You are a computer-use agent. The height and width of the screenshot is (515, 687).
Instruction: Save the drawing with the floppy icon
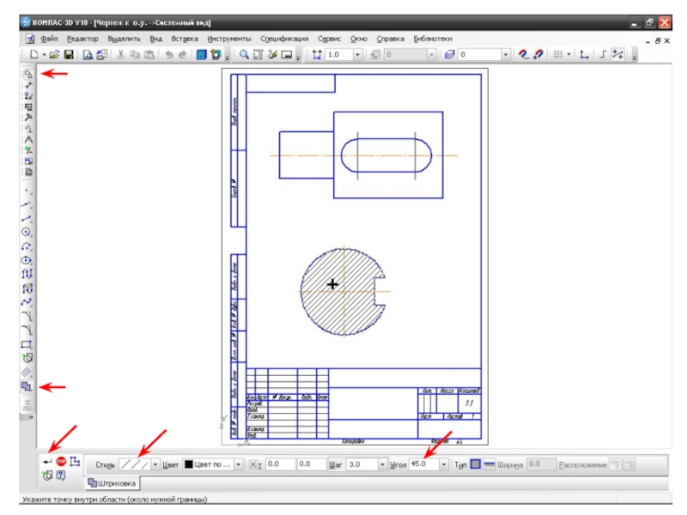click(69, 54)
